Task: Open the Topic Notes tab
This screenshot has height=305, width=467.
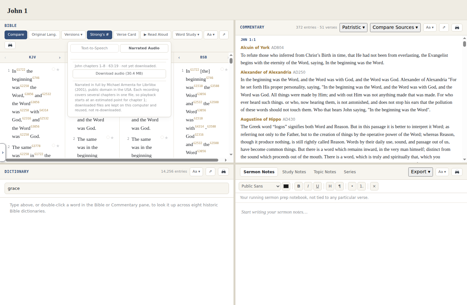Action: [x=325, y=172]
